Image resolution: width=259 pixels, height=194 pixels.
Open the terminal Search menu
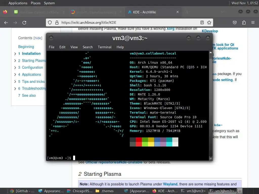coord(88,47)
